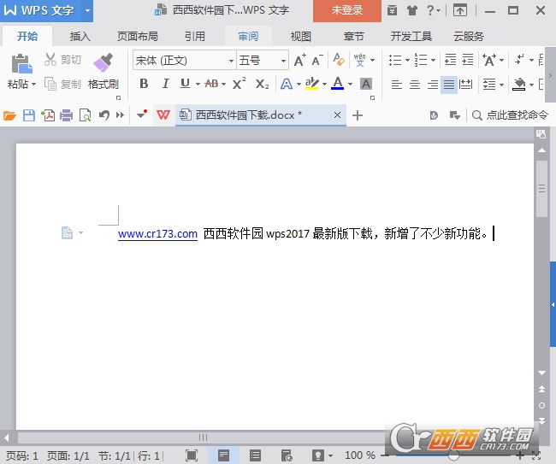Click the increase font size icon

[299, 61]
